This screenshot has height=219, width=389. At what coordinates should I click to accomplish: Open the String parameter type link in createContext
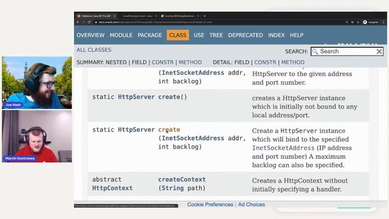pos(173,188)
